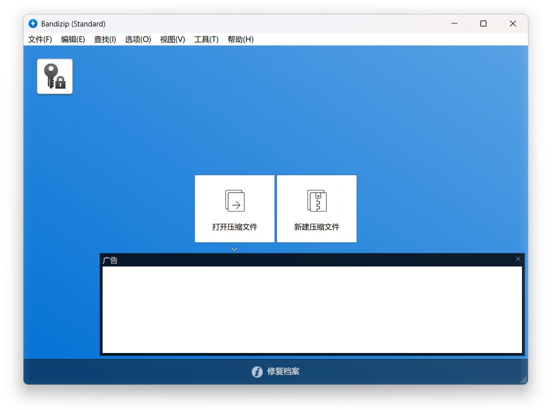This screenshot has width=553, height=410.
Task: Open the password manager key icon
Action: [x=54, y=76]
